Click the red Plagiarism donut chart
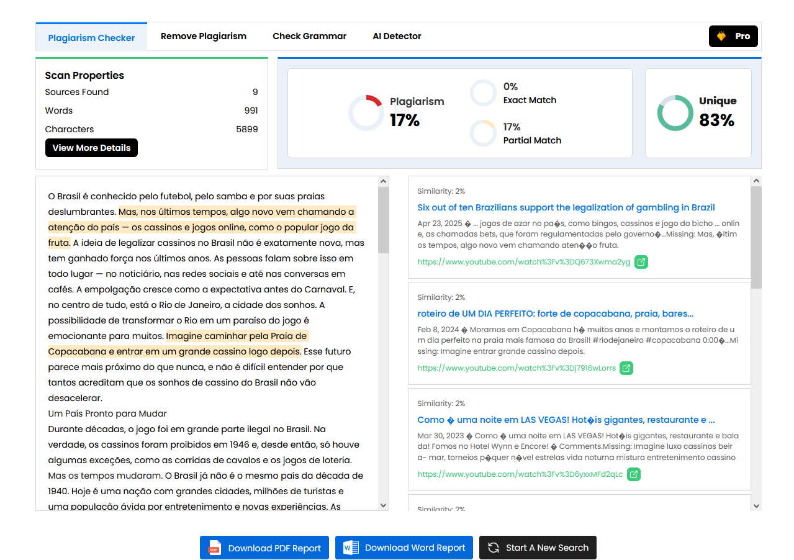This screenshot has width=794, height=560. point(366,113)
